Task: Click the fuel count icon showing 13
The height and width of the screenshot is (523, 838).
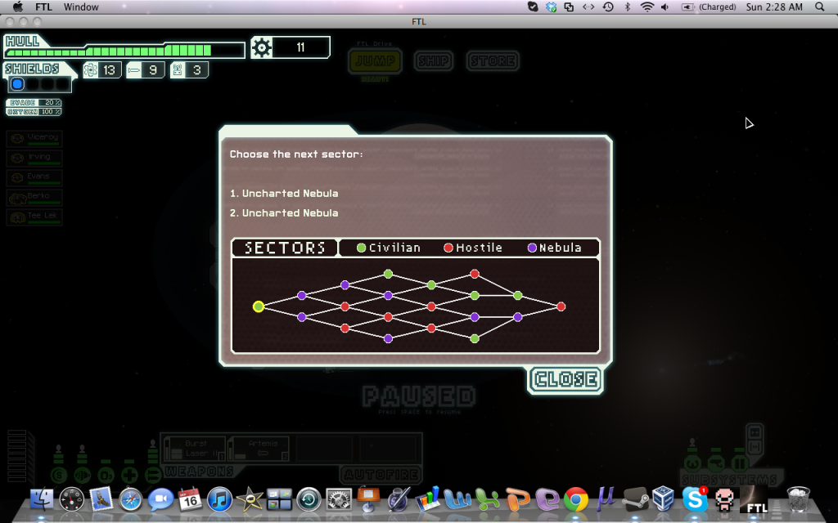Action: [90, 70]
